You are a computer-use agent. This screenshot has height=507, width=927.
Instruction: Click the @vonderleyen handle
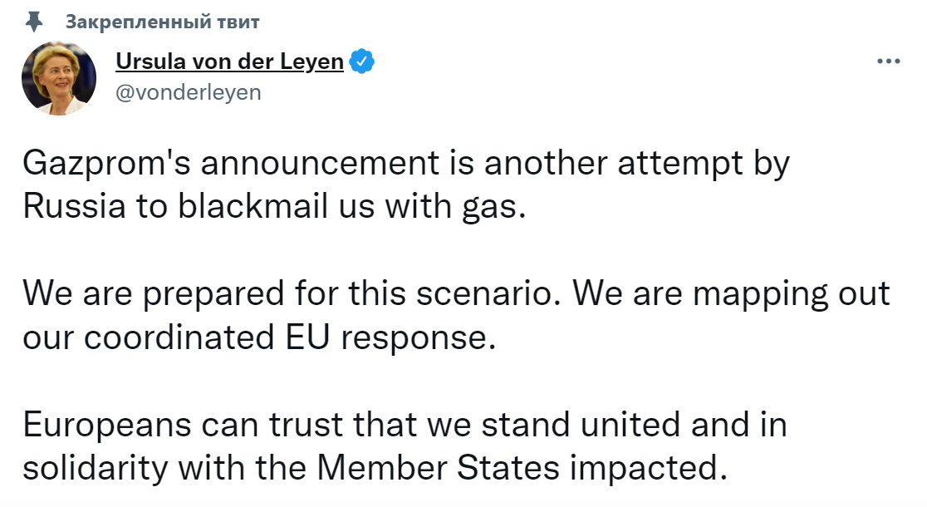(188, 93)
